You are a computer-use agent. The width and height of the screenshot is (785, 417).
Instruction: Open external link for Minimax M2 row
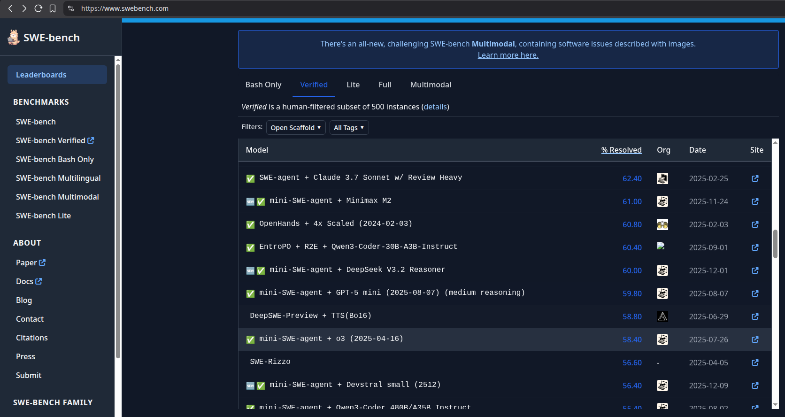[x=755, y=201]
